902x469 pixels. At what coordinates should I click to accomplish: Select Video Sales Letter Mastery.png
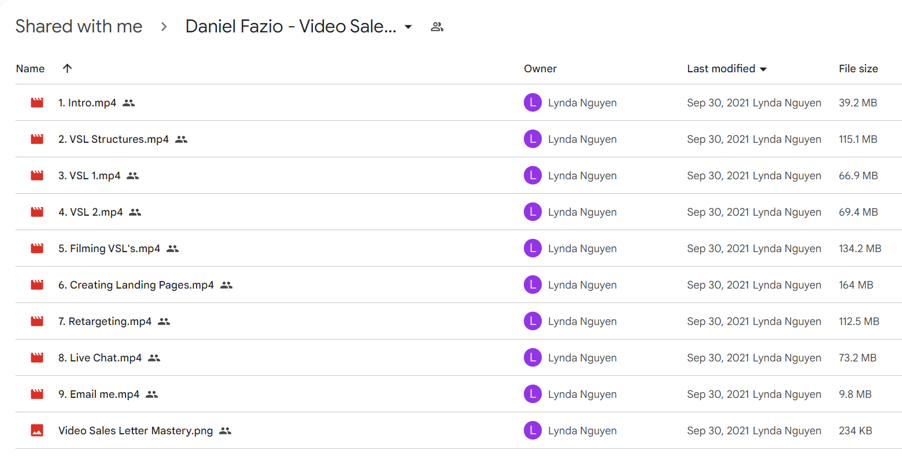(x=135, y=430)
